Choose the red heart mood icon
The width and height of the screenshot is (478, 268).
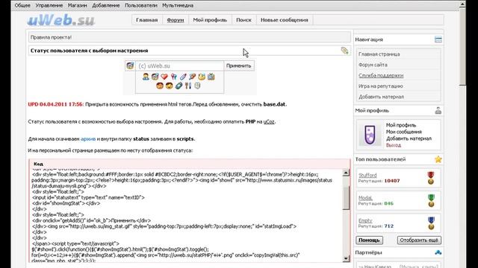tap(164, 77)
